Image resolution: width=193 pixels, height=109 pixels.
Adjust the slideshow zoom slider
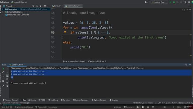pos(165,107)
